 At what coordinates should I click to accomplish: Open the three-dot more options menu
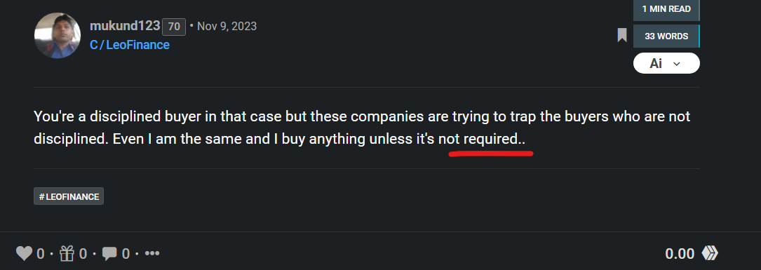(x=152, y=253)
